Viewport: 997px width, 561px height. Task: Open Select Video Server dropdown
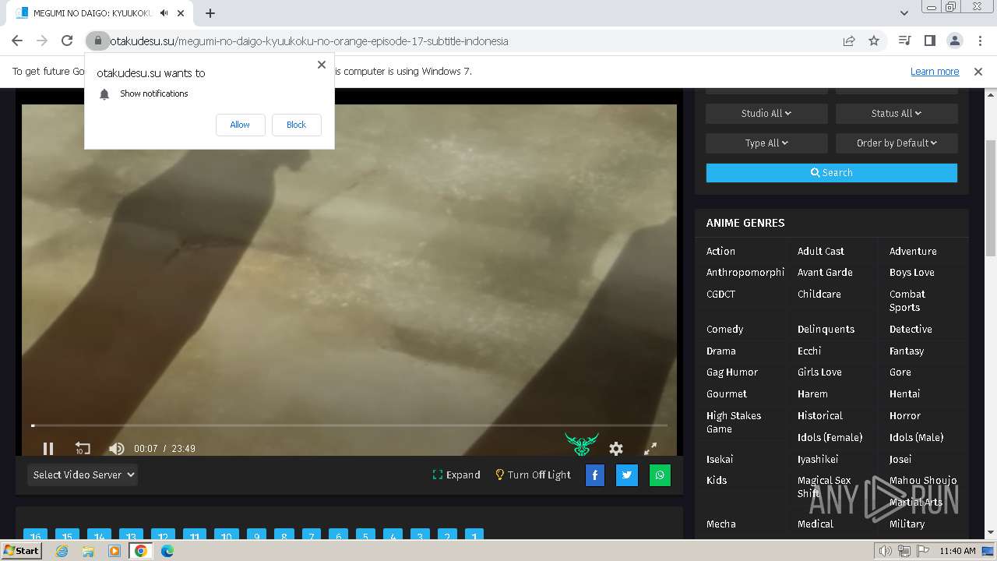coord(83,475)
